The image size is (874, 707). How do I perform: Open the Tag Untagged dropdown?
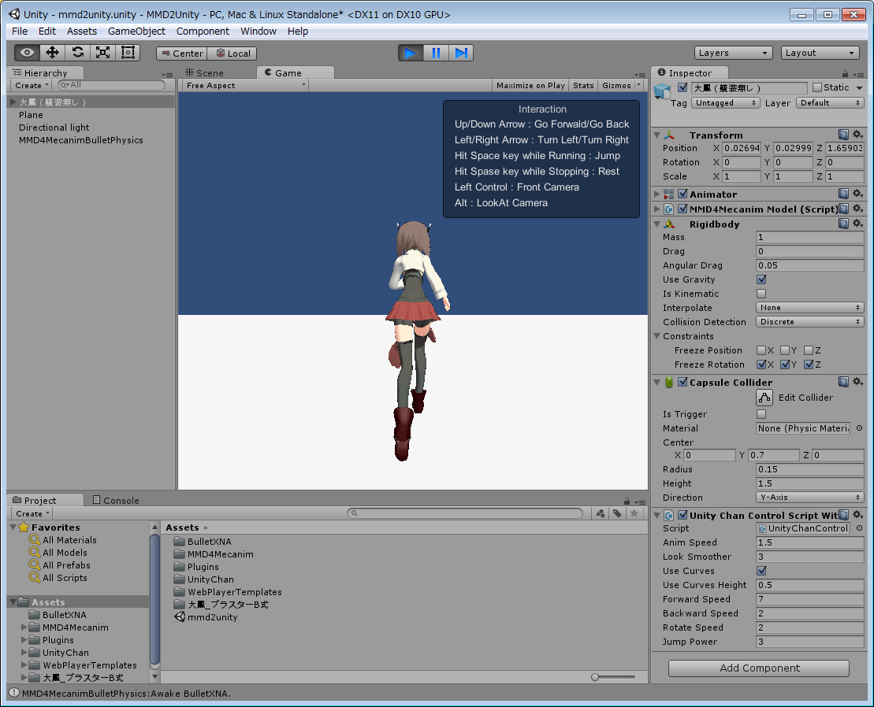(725, 103)
